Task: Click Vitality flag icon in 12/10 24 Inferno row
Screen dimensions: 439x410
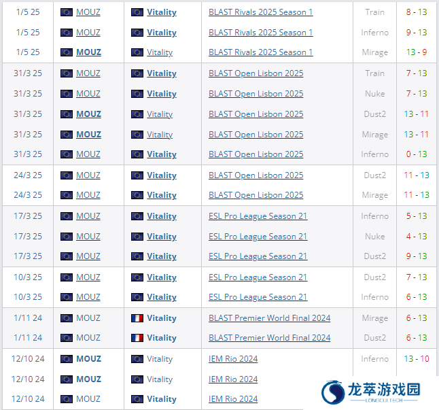Action: coord(137,359)
